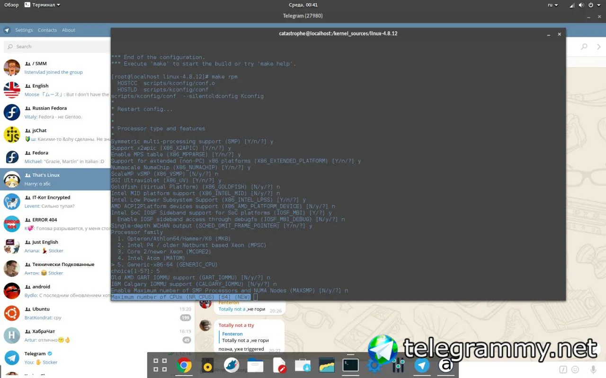This screenshot has width=606, height=378.
Task: Click the Telegram Search field
Action: tap(57, 47)
